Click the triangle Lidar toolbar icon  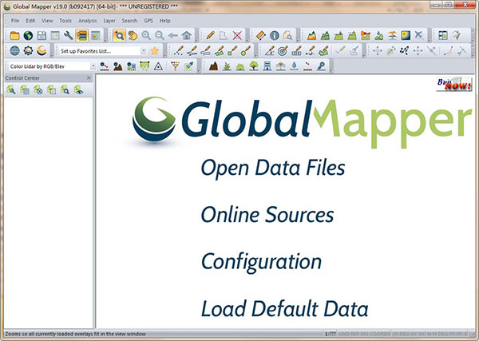point(158,66)
